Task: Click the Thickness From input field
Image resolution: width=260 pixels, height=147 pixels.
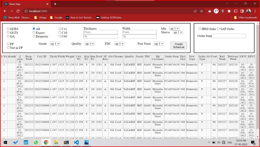Action: (x=101, y=32)
